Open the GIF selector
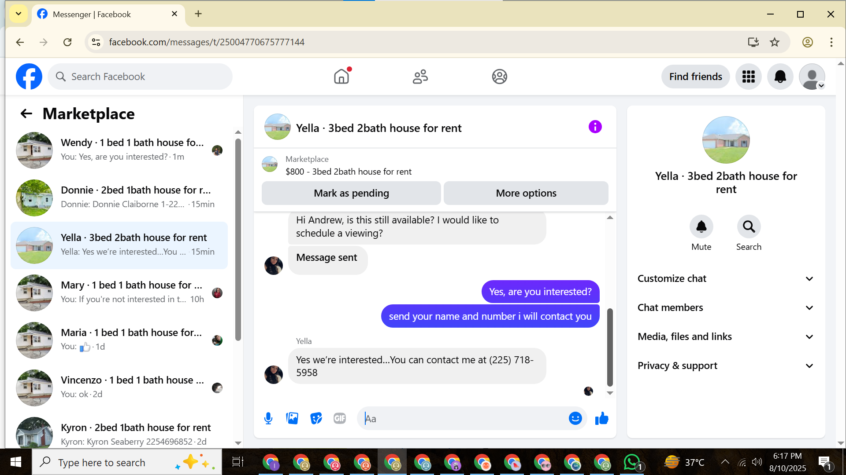This screenshot has width=846, height=475. pos(340,418)
